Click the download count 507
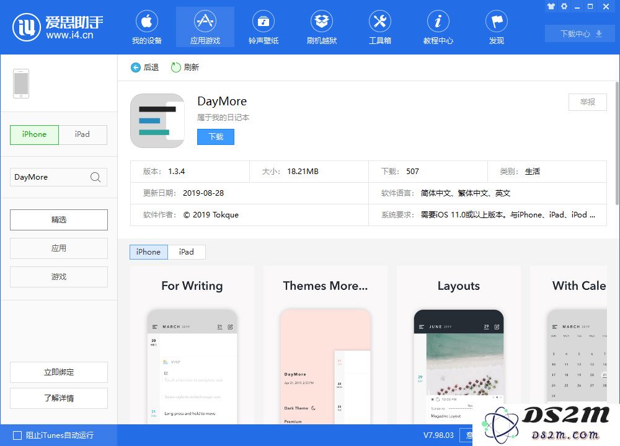Viewport: 620px width, 446px height. pos(412,172)
